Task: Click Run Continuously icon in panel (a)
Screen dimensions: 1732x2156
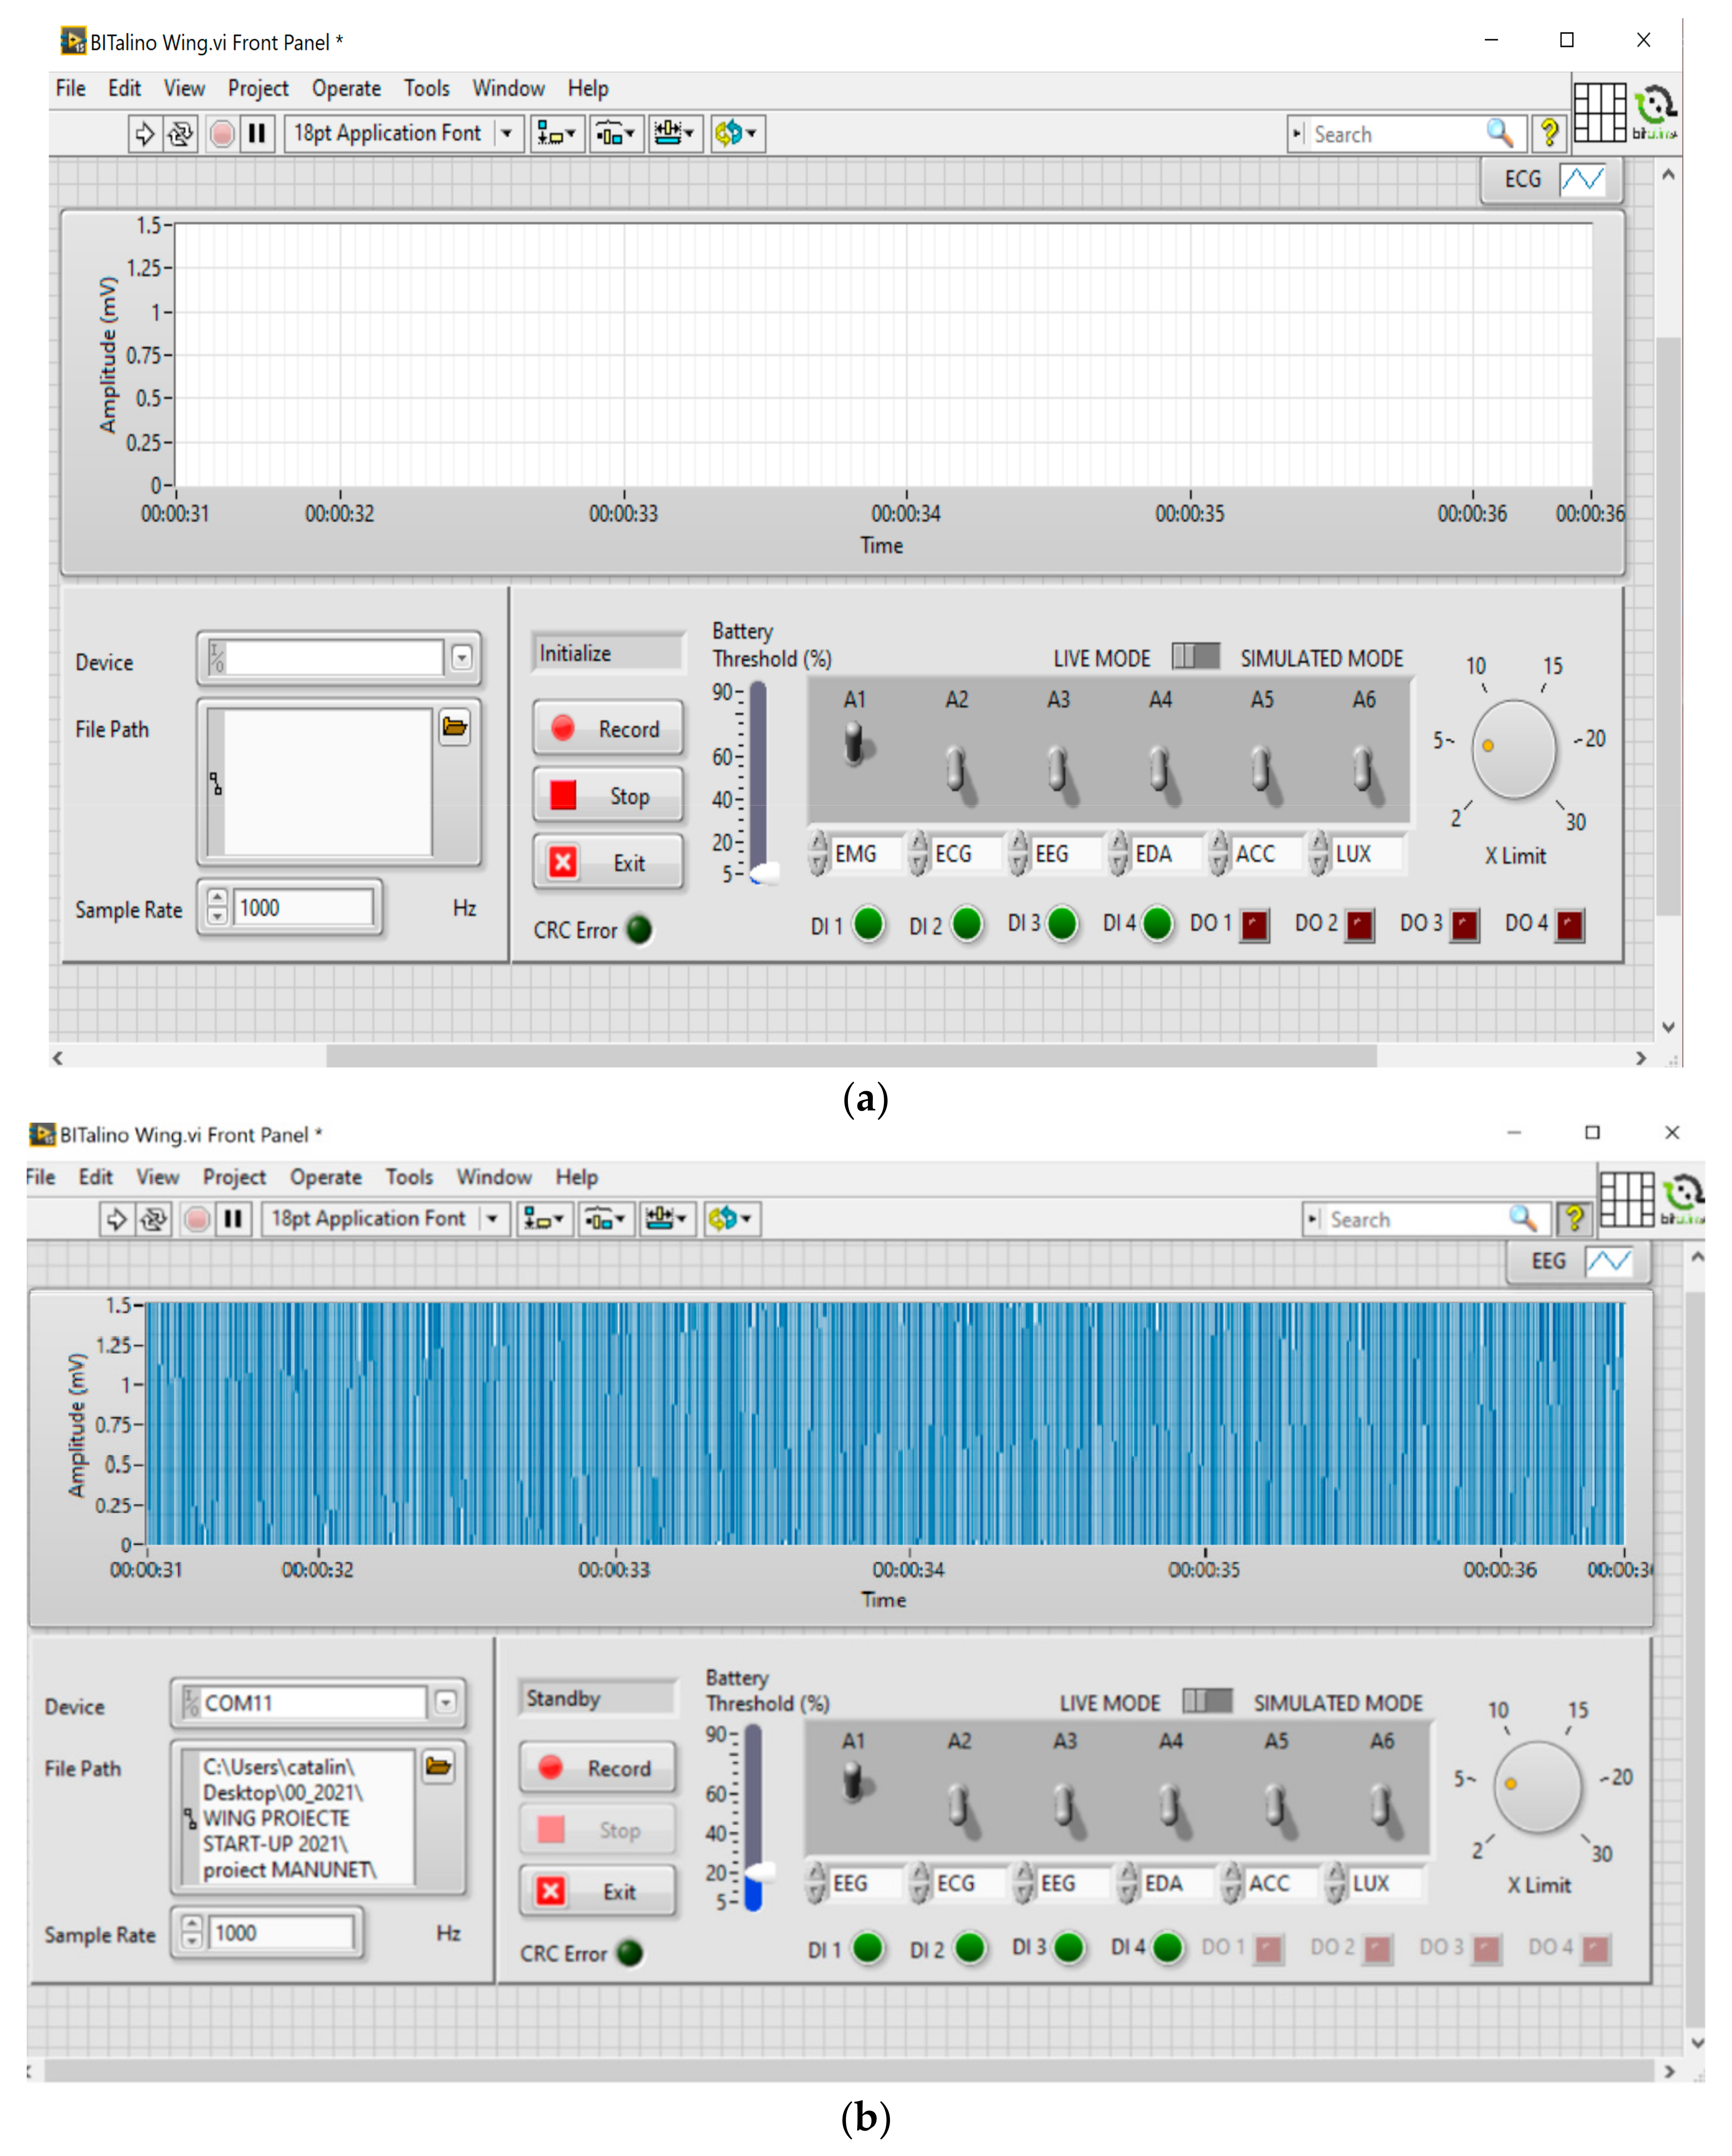Action: 180,133
